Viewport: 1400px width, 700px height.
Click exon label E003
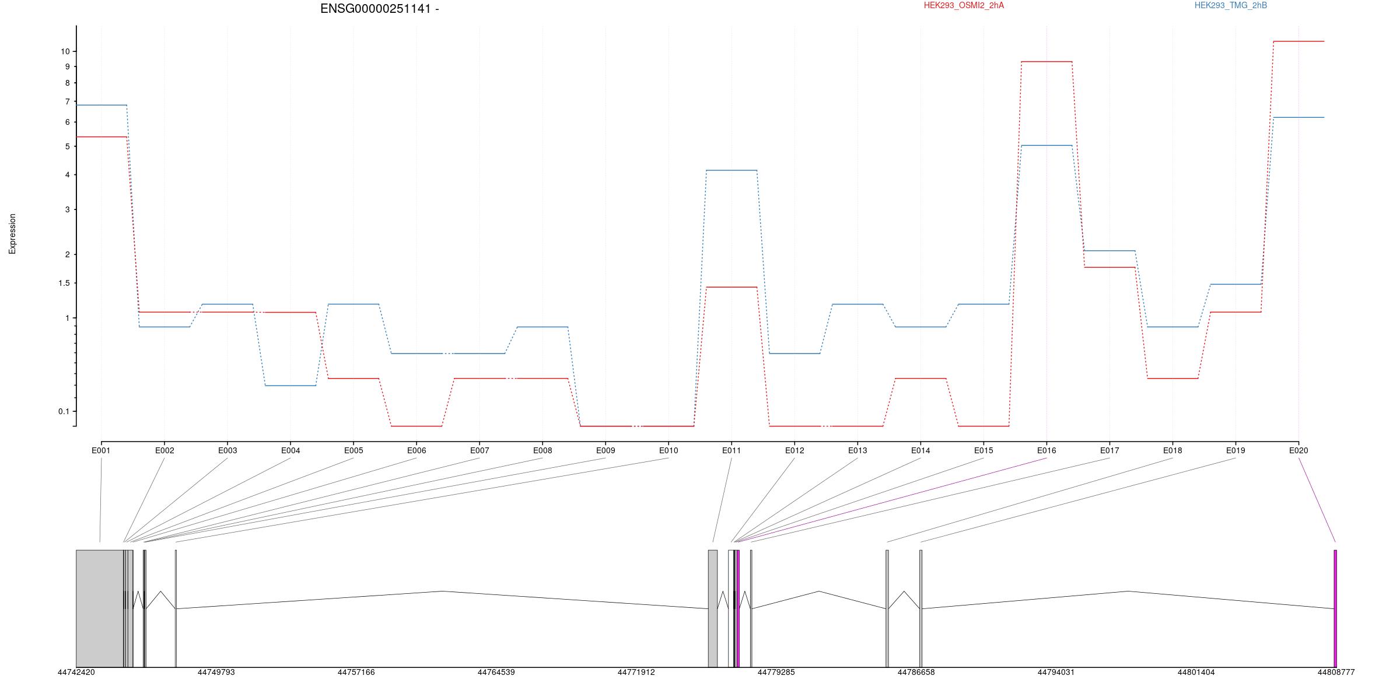(228, 450)
